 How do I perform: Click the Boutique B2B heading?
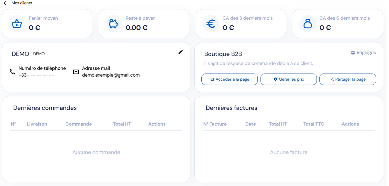pos(223,54)
